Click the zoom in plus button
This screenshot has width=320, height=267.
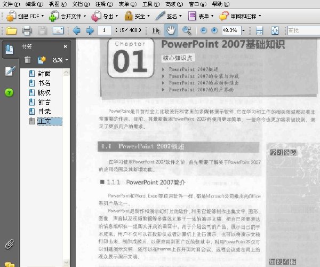[x=214, y=30]
